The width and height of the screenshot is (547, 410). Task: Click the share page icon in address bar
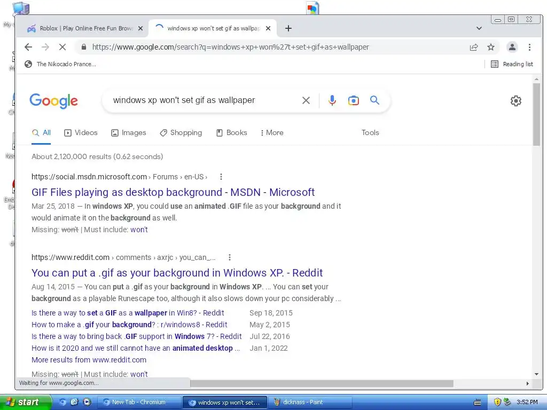coord(474,47)
